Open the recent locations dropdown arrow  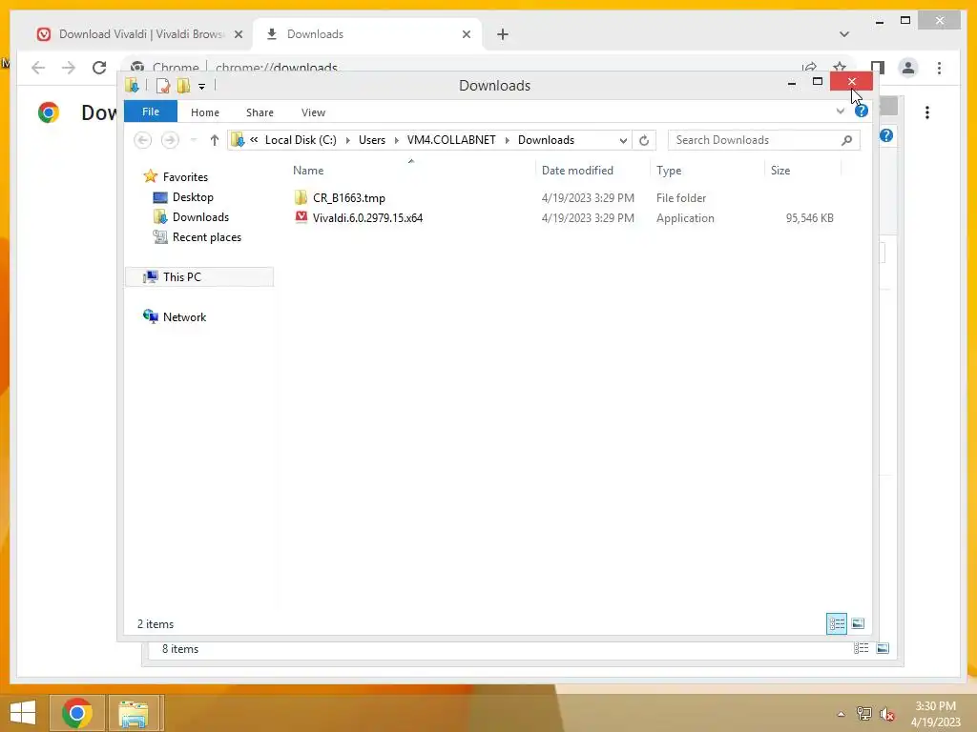(x=194, y=140)
